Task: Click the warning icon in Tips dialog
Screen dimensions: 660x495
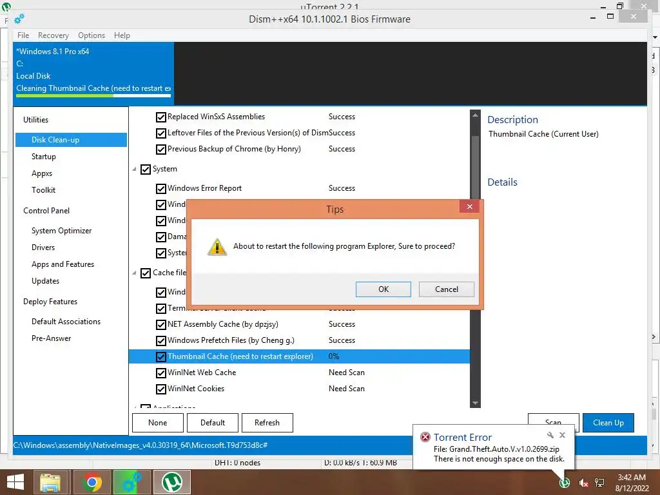Action: click(x=217, y=247)
